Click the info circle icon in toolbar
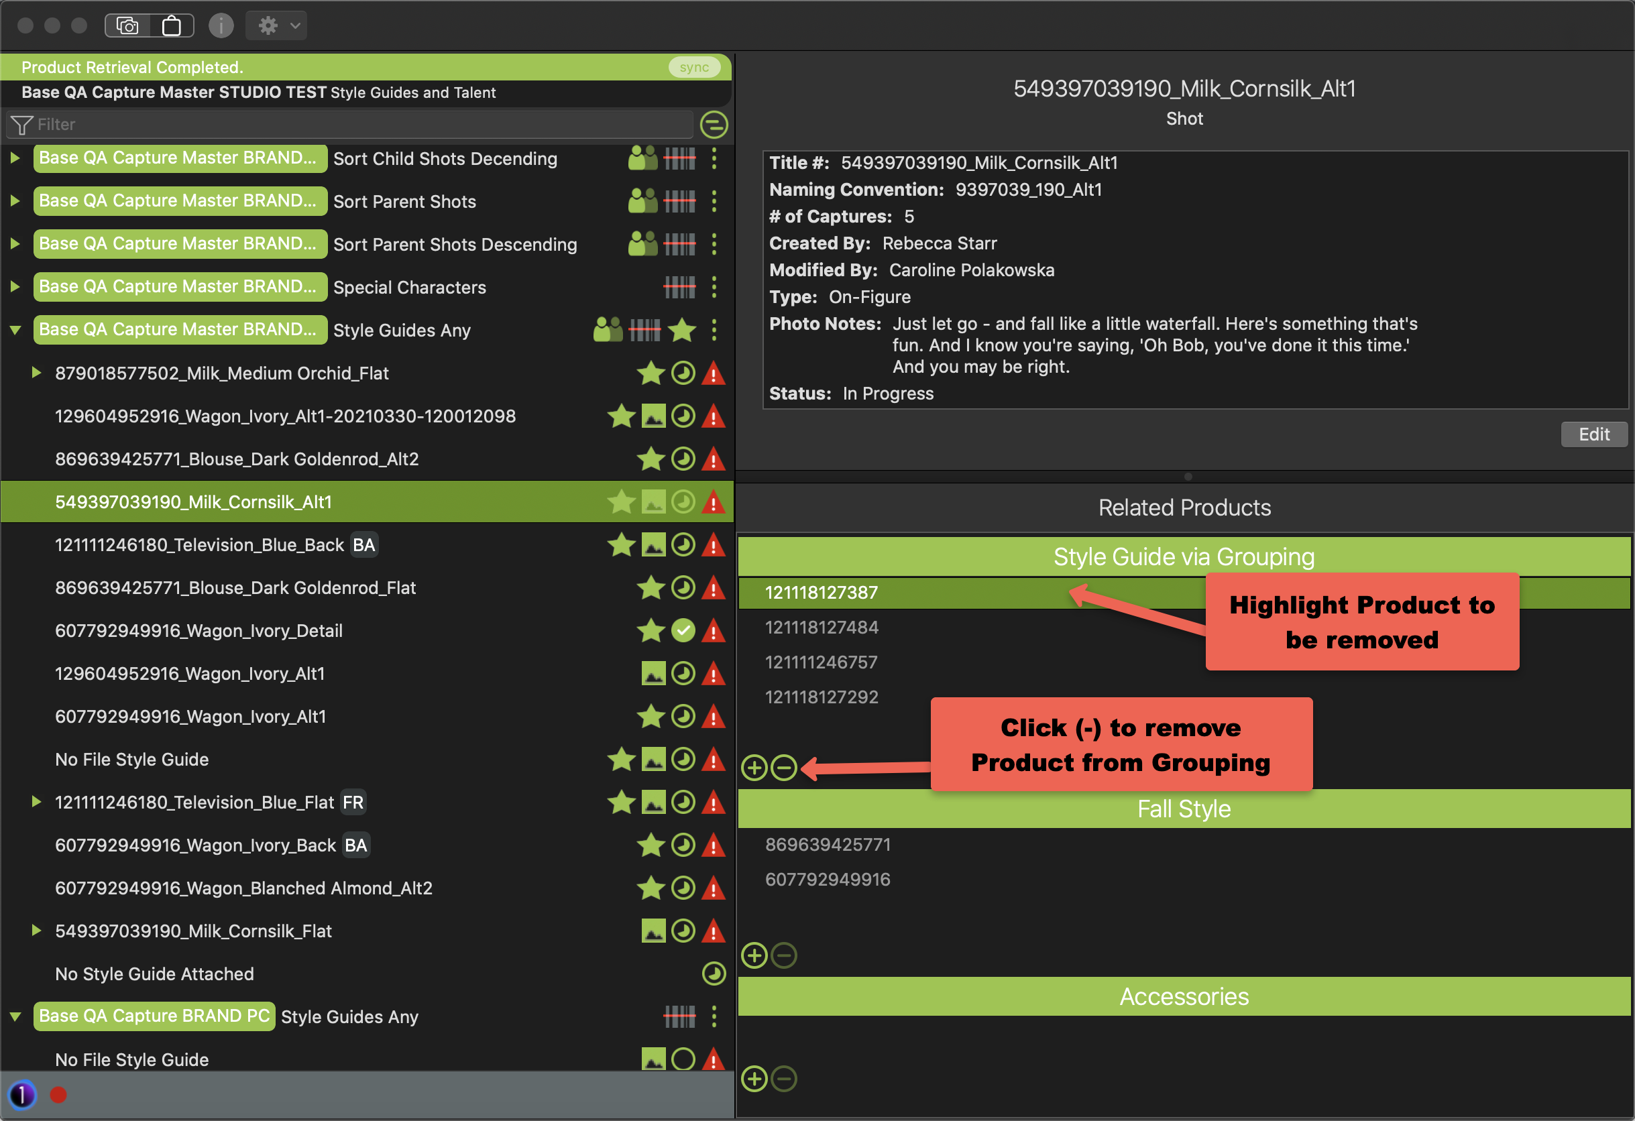Screen dimensions: 1635x1121 coord(221,26)
